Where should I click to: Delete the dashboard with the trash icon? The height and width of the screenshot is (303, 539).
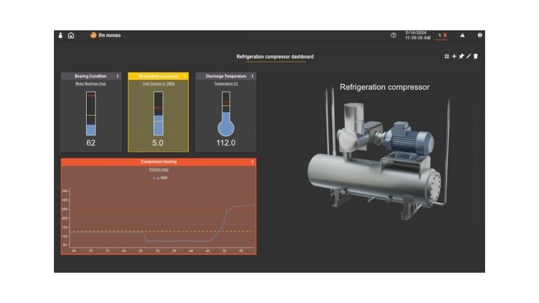[476, 56]
